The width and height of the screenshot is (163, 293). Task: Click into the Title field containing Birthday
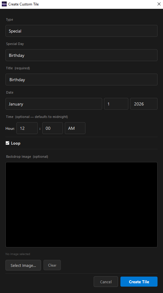[81, 79]
